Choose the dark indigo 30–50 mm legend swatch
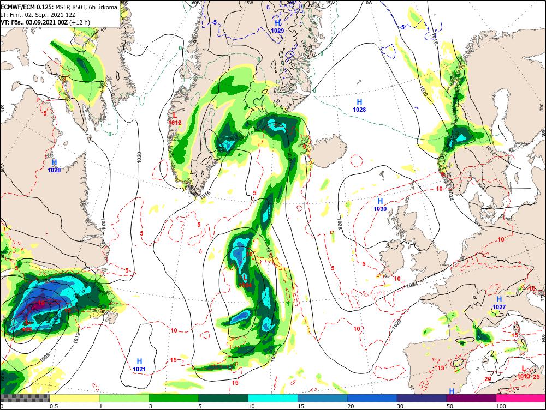Viewport: 546px width, 410px height. point(422,398)
